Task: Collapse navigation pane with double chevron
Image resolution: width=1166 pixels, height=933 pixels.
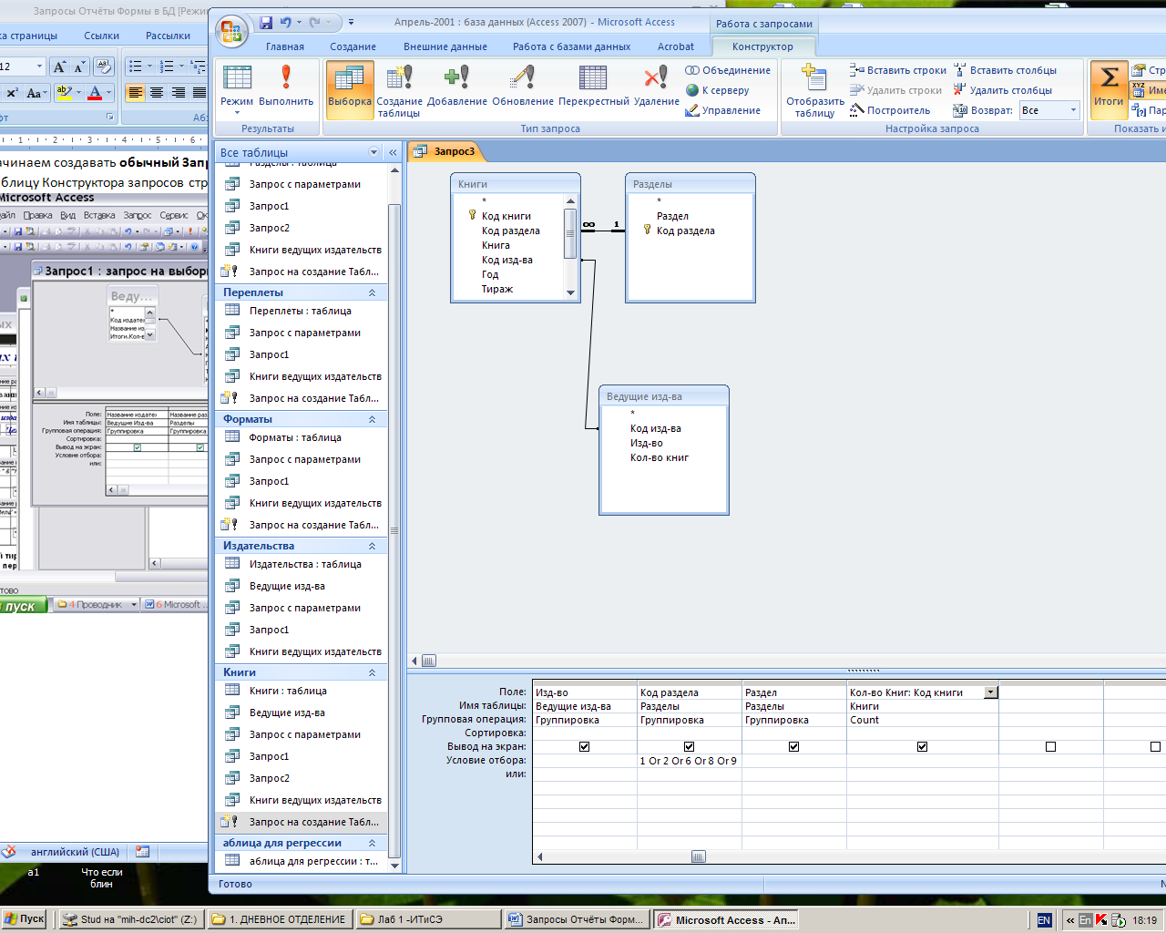Action: pyautogui.click(x=393, y=152)
